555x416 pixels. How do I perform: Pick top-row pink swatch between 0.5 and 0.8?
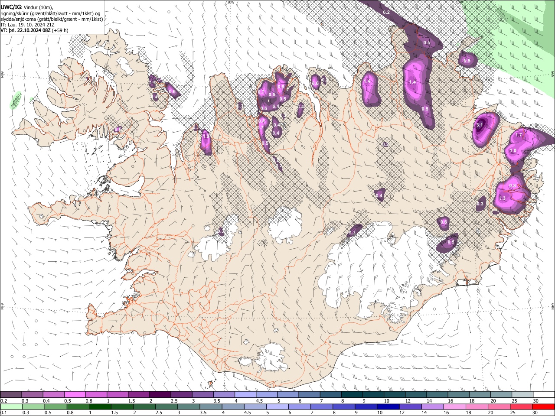[x=75, y=395]
